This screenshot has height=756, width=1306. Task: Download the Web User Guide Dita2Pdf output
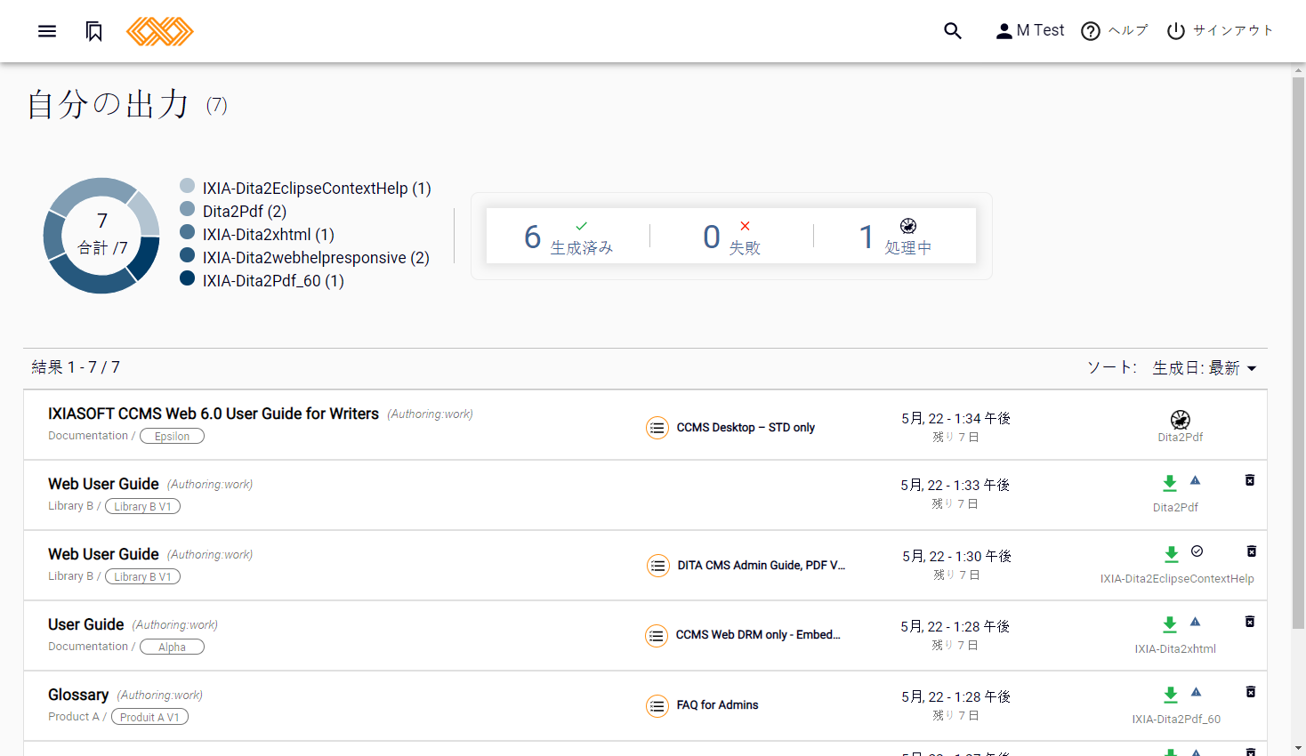coord(1170,483)
